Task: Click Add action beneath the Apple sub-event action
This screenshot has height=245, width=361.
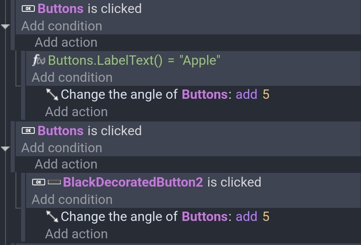Action: click(76, 112)
